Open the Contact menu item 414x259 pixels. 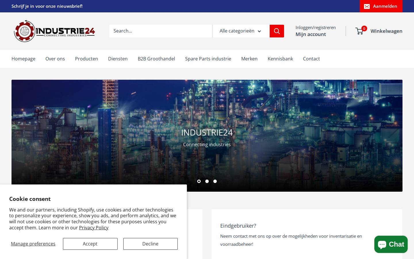311,59
